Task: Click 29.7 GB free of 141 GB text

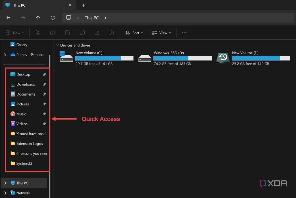Action: [x=94, y=64]
